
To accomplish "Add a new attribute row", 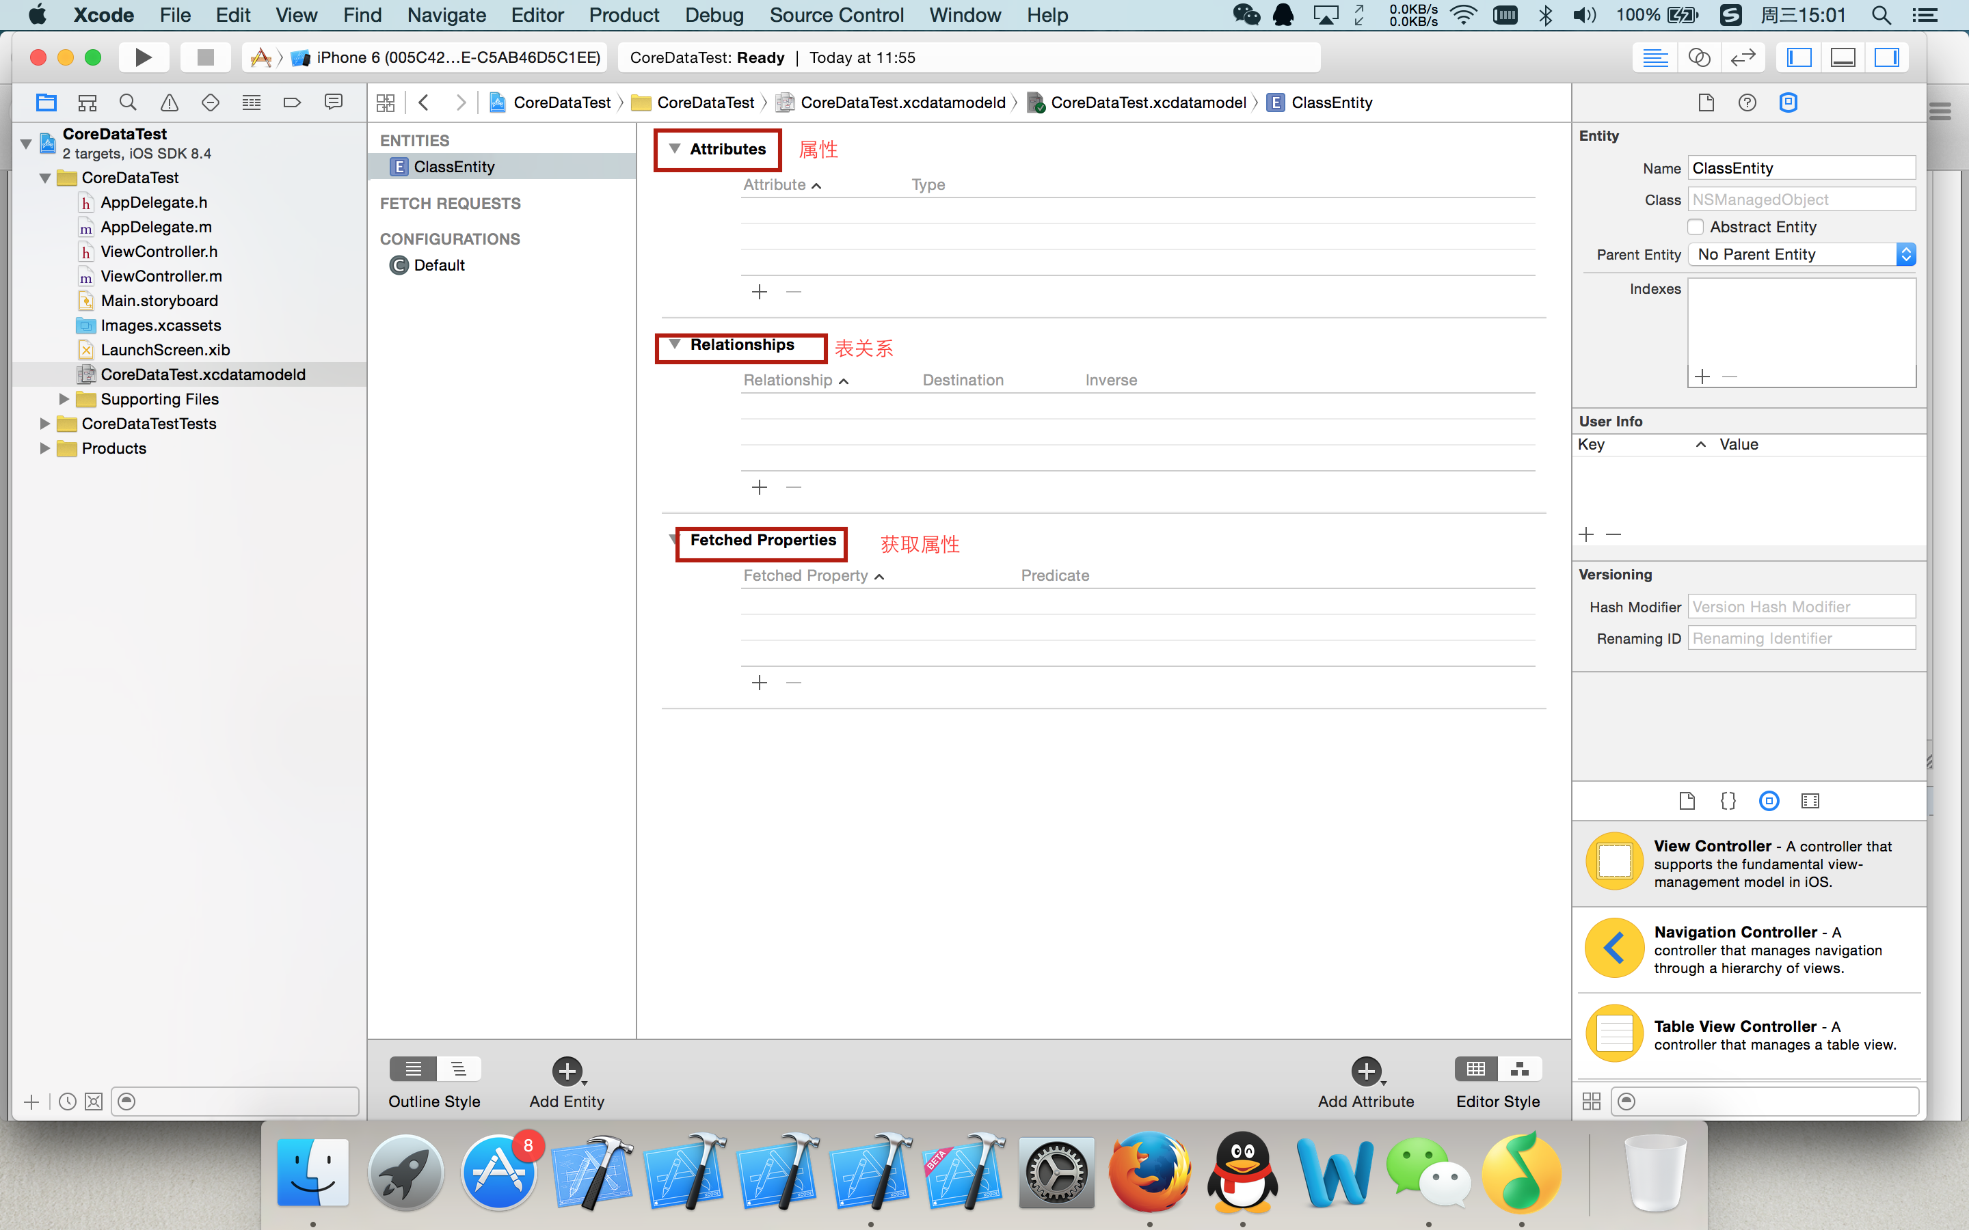I will coord(759,292).
